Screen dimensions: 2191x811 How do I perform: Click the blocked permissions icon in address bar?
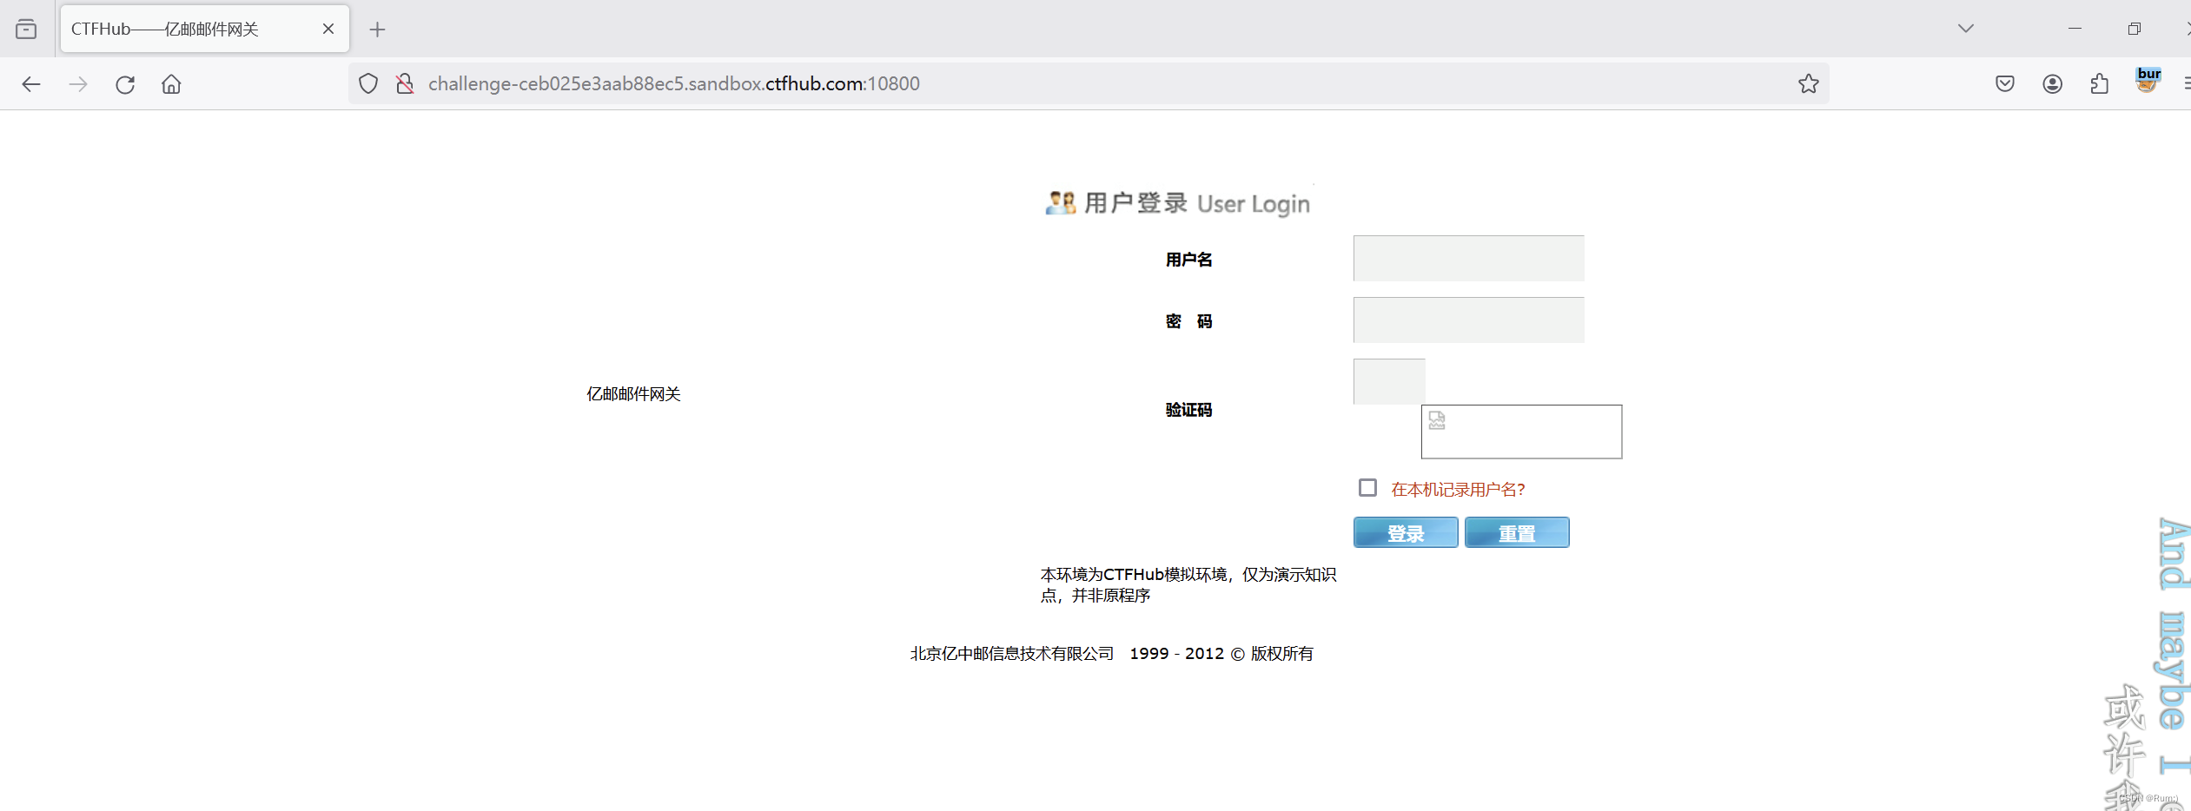(x=404, y=83)
